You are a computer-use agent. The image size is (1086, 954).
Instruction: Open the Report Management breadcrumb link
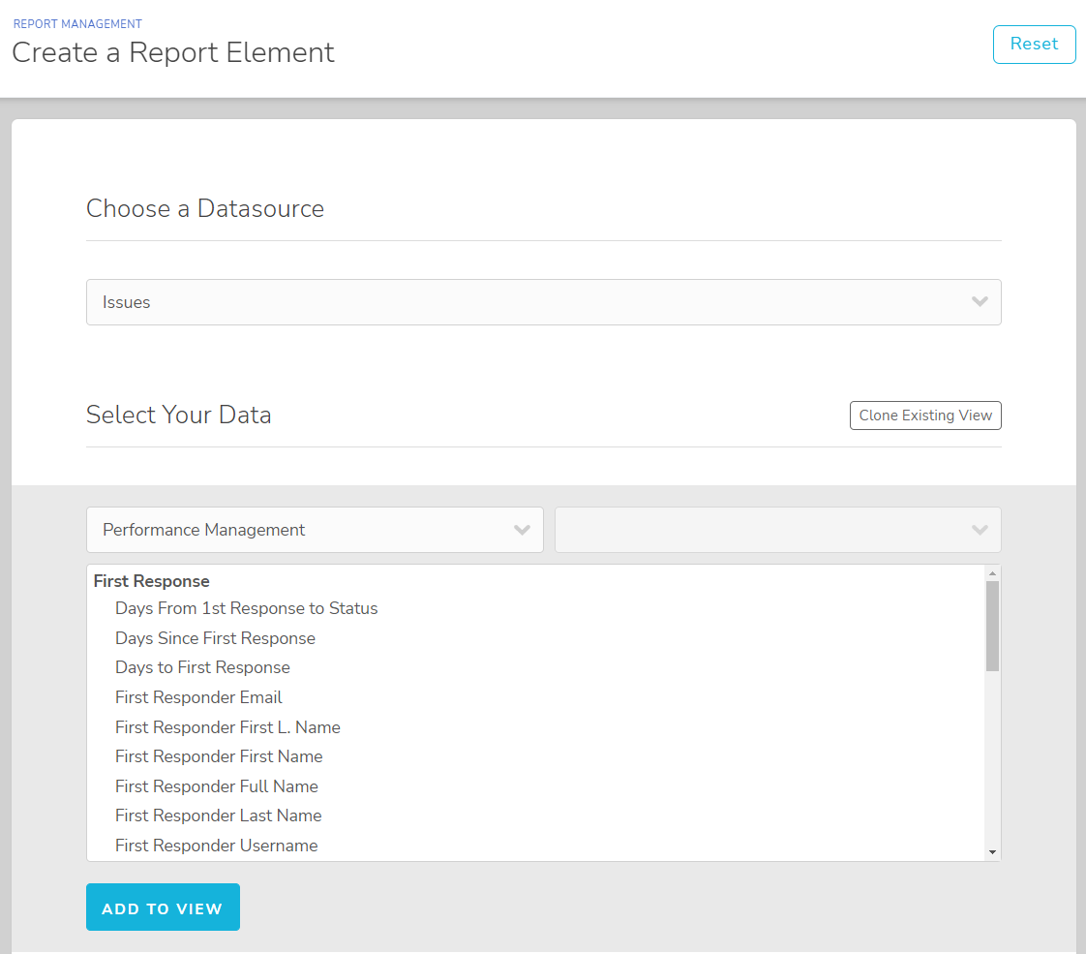[77, 24]
